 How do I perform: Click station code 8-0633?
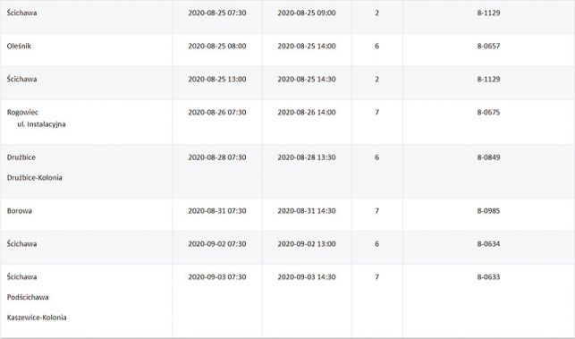point(488,277)
